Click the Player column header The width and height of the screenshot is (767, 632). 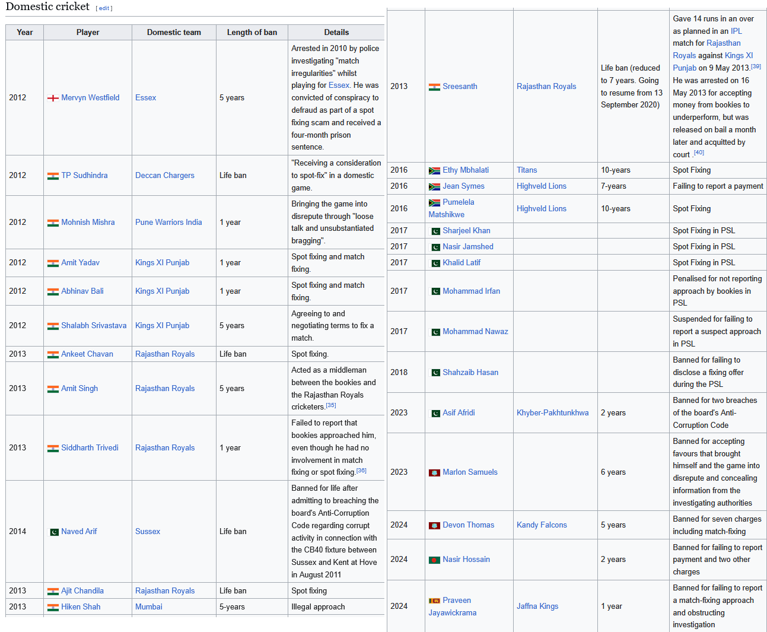coord(88,33)
